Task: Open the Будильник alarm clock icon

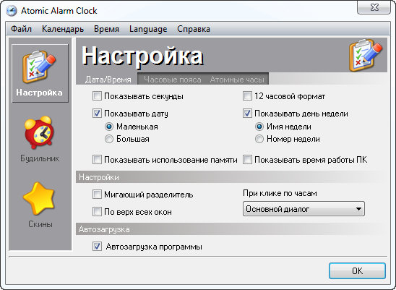Action: click(x=40, y=132)
